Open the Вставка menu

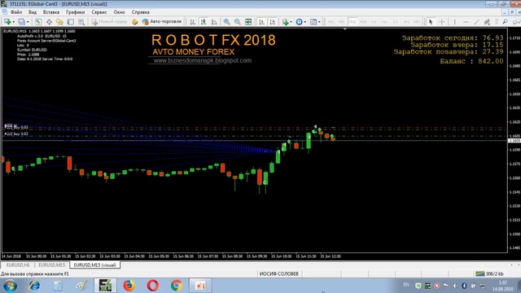[51, 12]
